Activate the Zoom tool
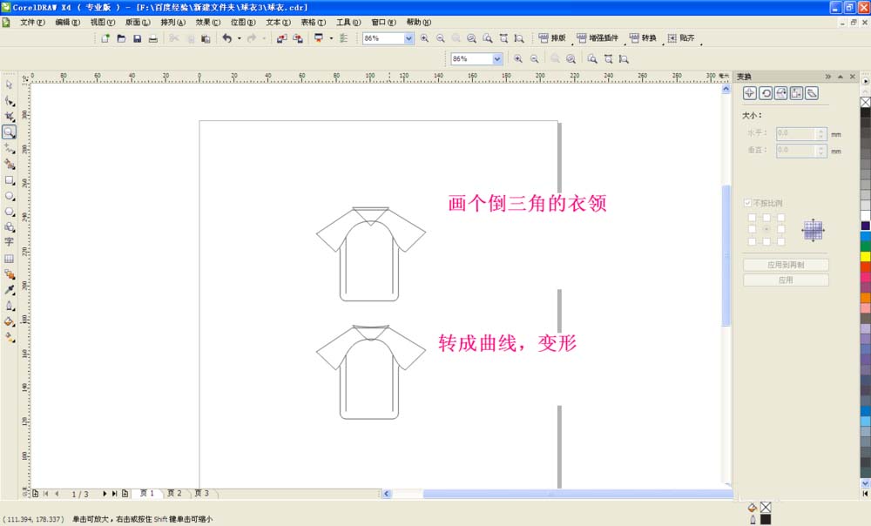The image size is (871, 526). coord(10,131)
